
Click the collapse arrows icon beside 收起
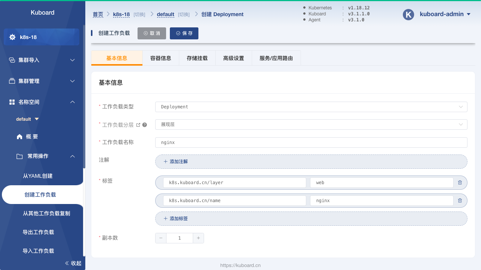pos(67,263)
